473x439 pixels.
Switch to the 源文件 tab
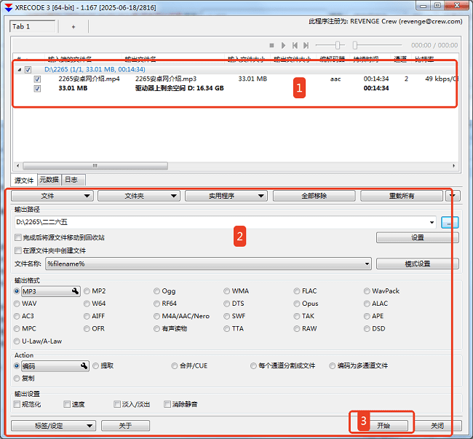24,180
